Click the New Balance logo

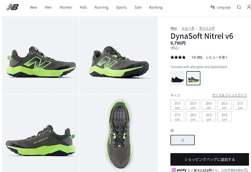click(13, 7)
